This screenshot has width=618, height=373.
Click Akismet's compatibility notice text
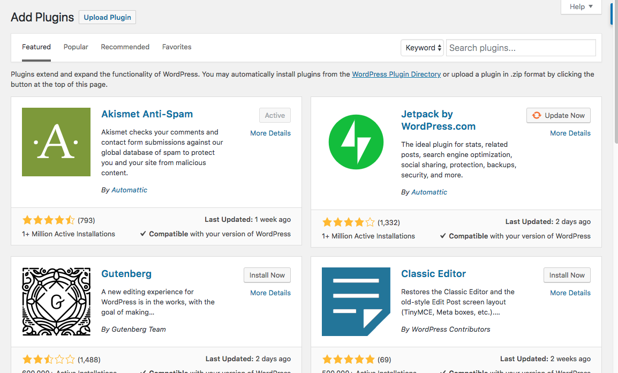[x=215, y=234]
